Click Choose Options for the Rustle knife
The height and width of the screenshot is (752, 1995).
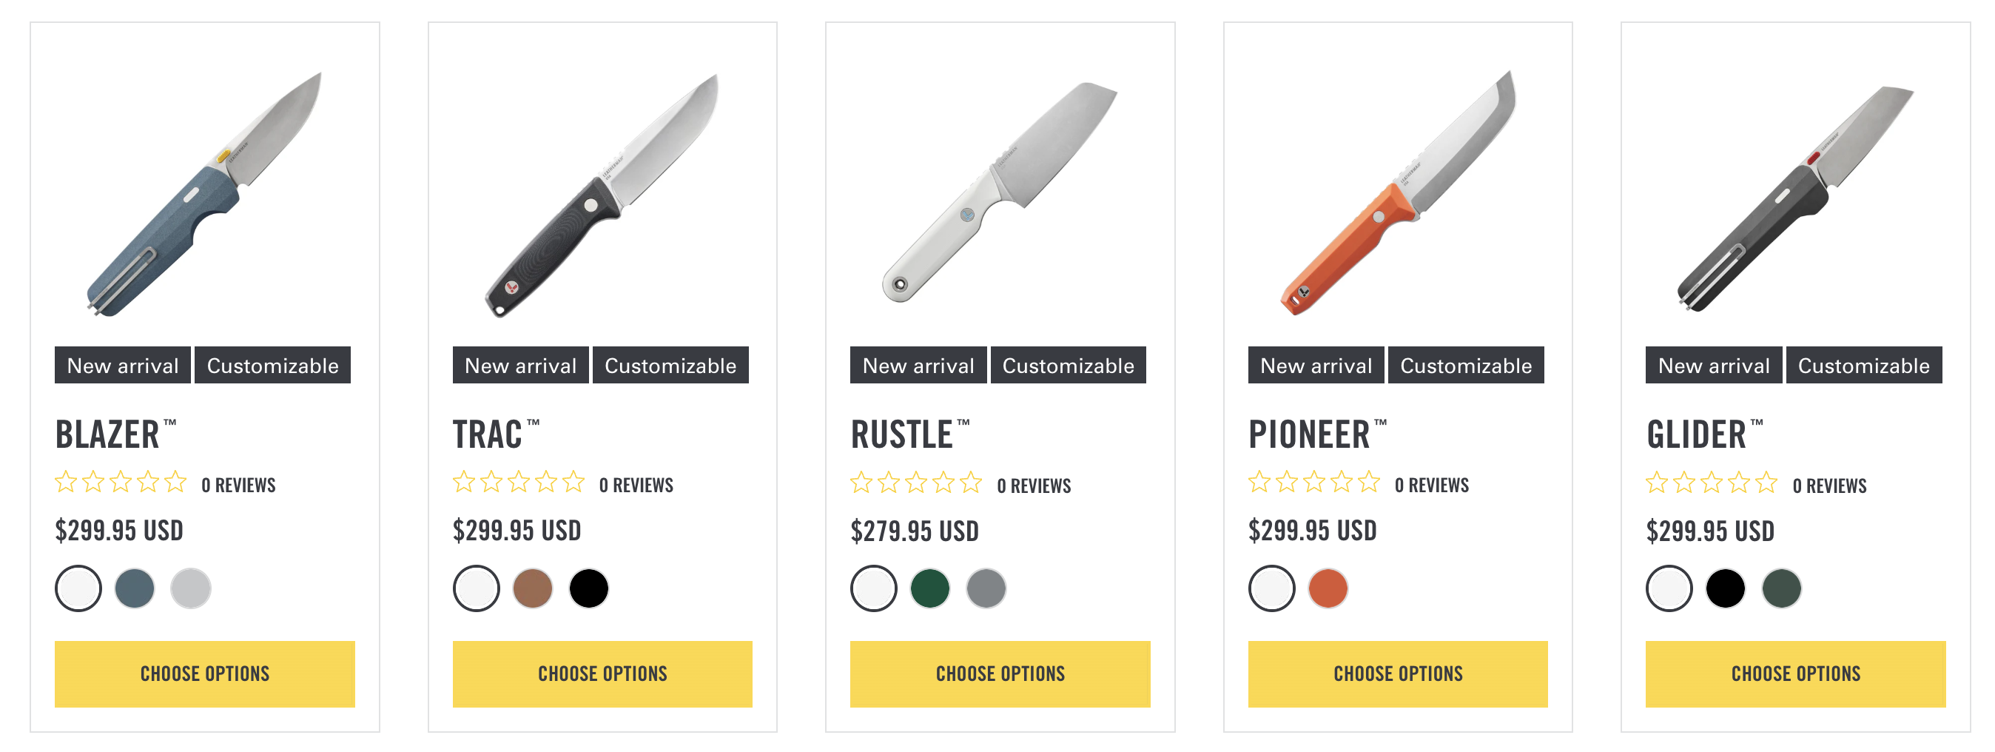tap(1000, 674)
